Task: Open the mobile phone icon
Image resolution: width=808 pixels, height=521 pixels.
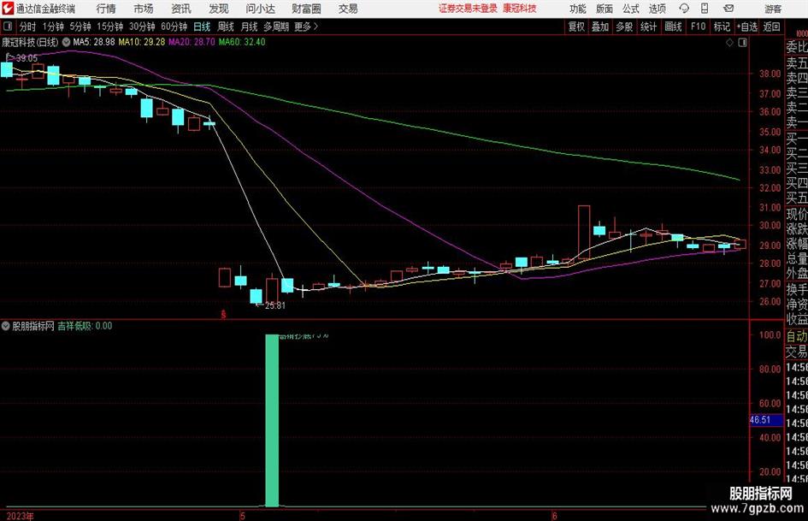Action: [705, 9]
